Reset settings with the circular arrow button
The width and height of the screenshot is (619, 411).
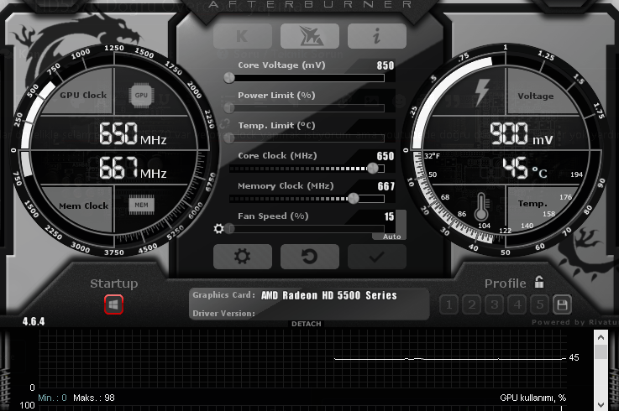pos(309,257)
